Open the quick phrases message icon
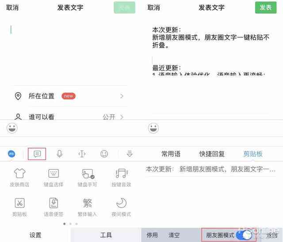 click(x=37, y=154)
